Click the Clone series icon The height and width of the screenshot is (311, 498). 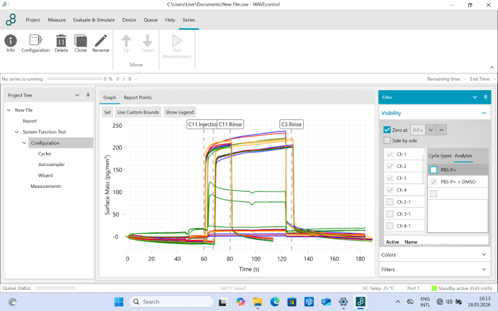click(81, 40)
